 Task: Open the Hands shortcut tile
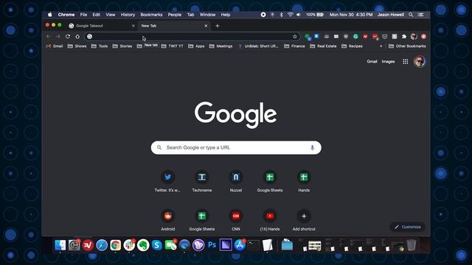(x=304, y=181)
